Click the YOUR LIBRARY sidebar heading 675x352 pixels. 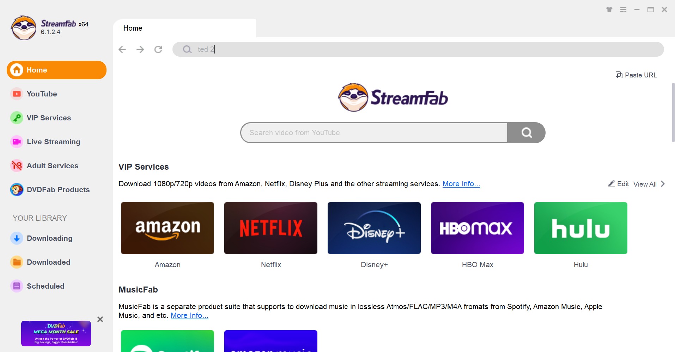click(40, 218)
